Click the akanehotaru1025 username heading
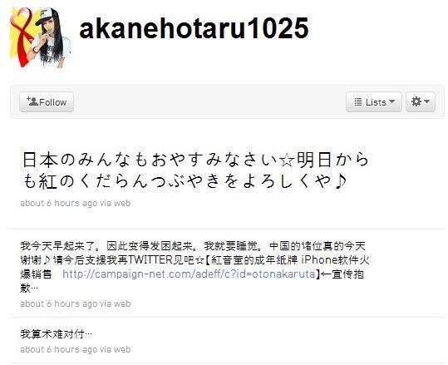 tap(194, 28)
